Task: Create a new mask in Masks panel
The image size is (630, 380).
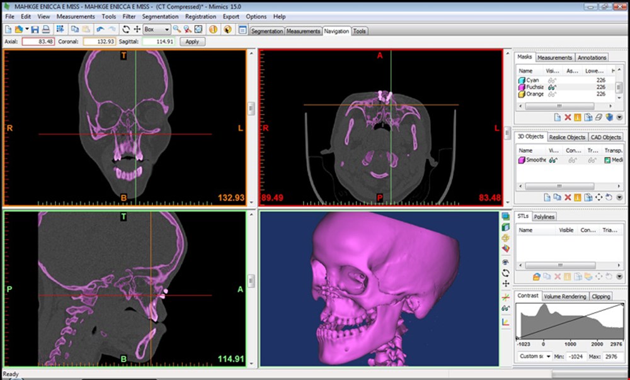Action: tap(558, 118)
